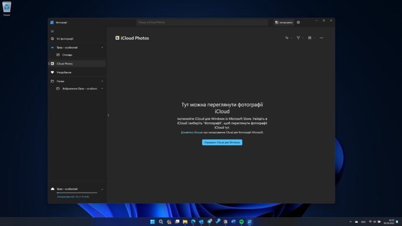Image resolution: width=402 pixels, height=226 pixels.
Task: Expand Зображення (Taras – особистий) folder
Action: 102,88
